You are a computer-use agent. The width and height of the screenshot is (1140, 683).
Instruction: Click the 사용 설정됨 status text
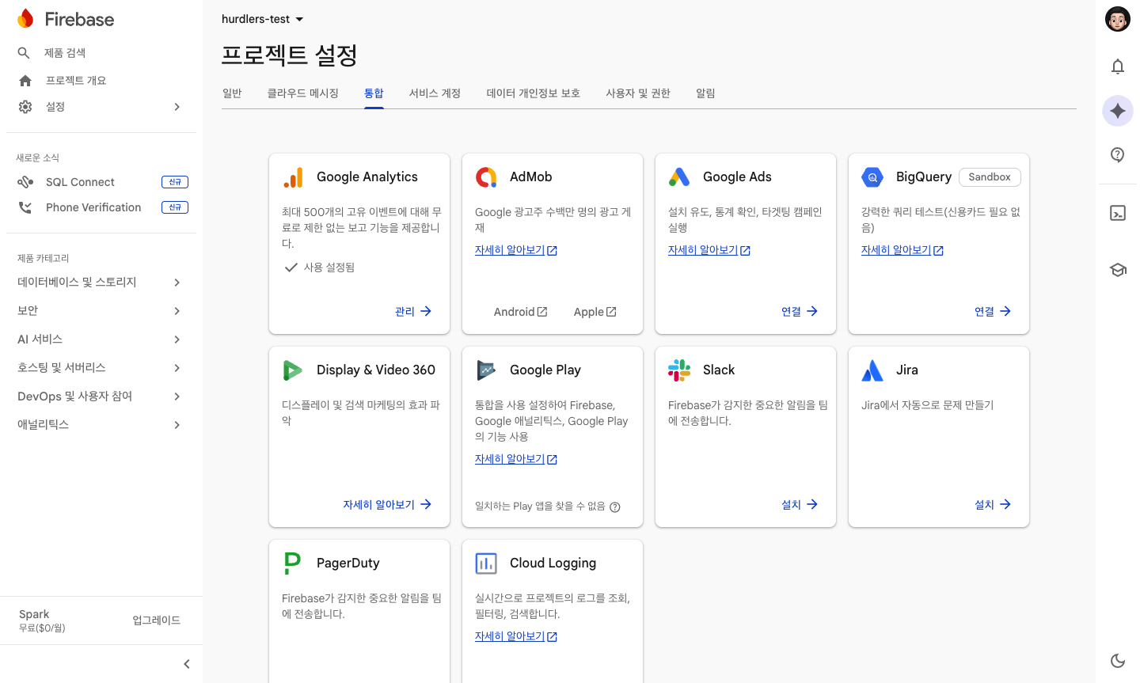coord(329,268)
